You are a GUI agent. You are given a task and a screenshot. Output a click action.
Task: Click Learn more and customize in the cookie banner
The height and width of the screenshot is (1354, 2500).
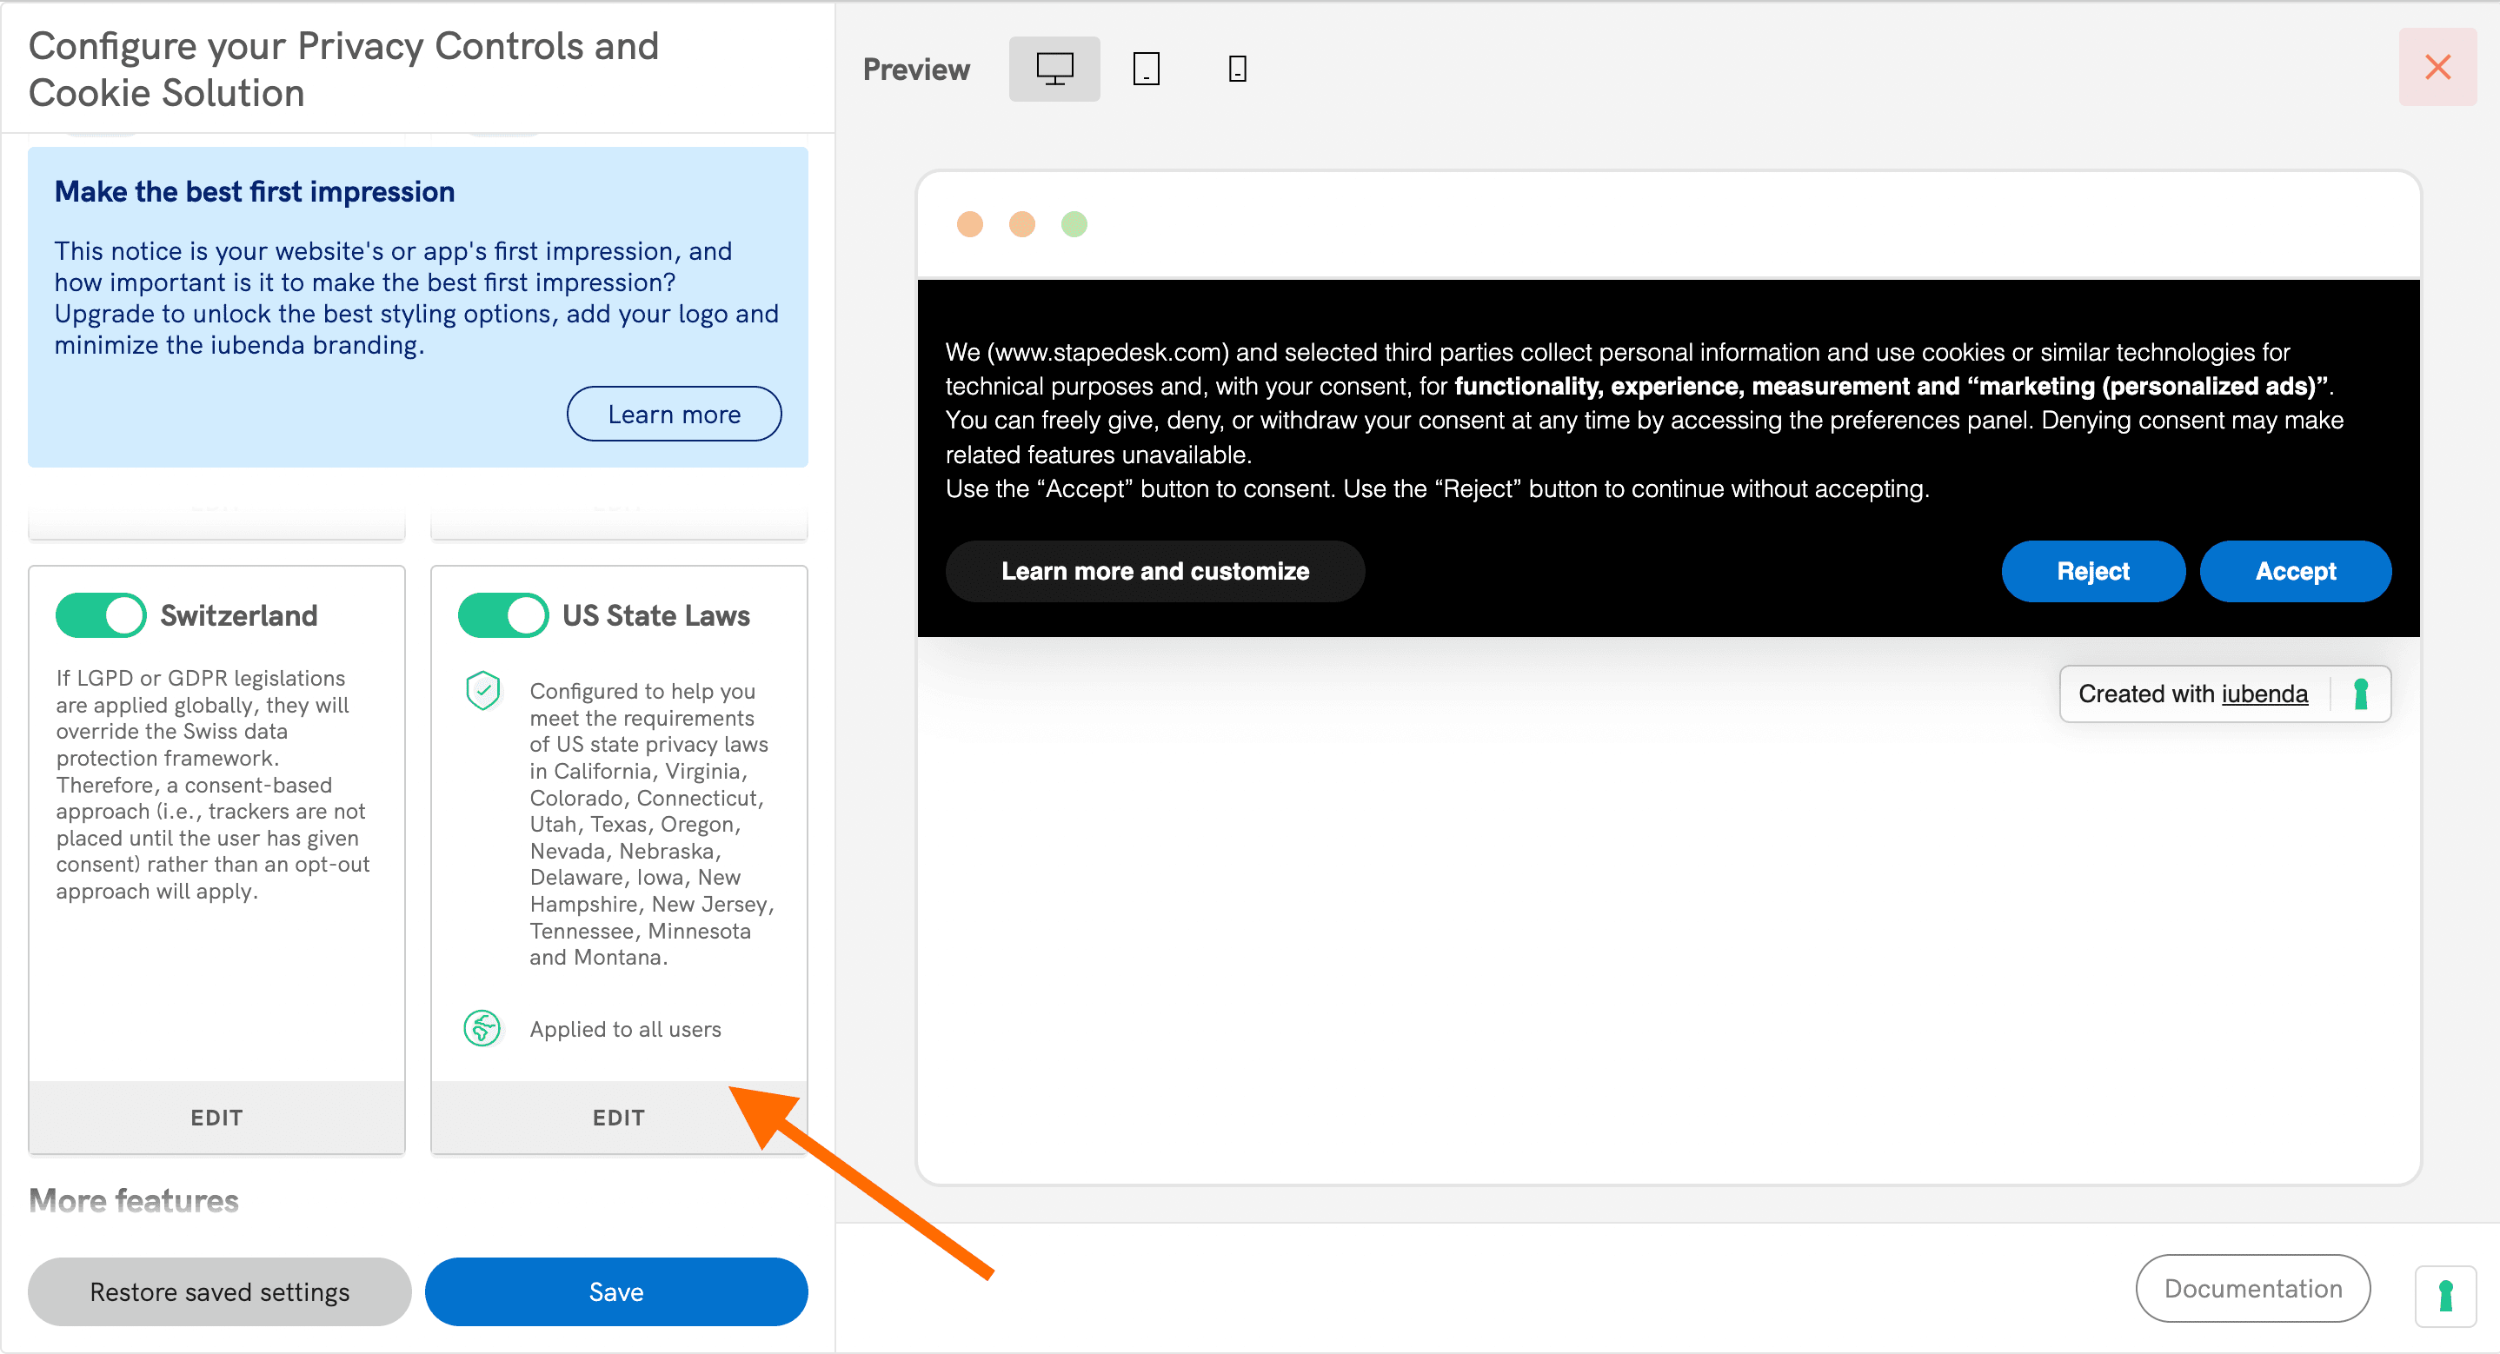point(1155,571)
